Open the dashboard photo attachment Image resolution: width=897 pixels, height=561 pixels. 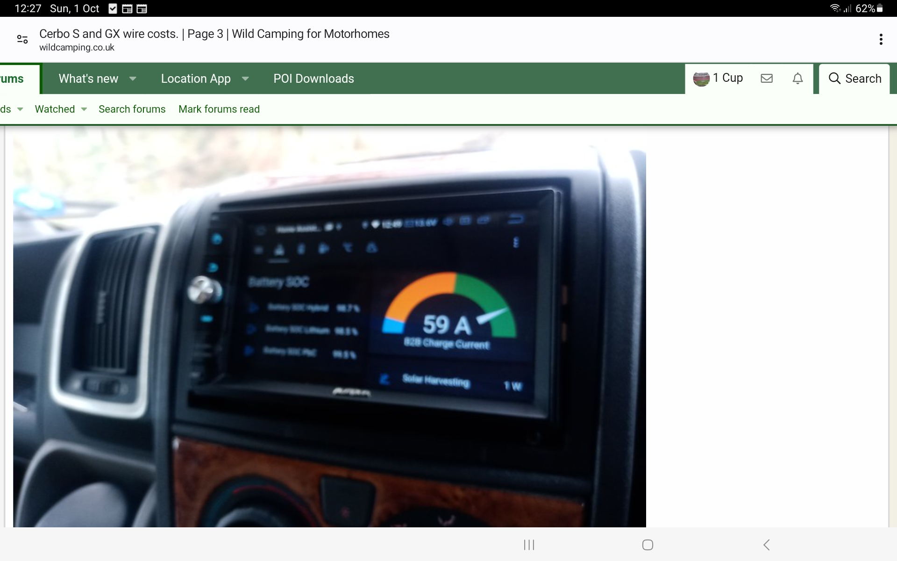coord(329,327)
